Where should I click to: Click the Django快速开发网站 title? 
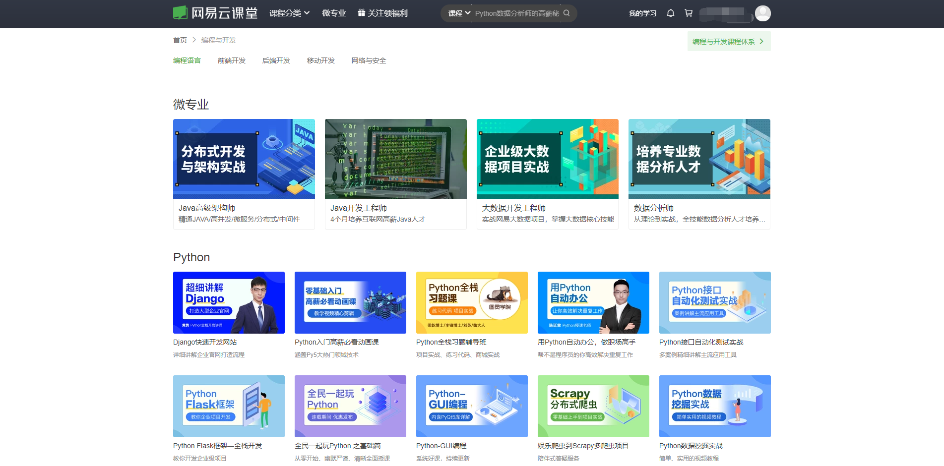point(205,342)
